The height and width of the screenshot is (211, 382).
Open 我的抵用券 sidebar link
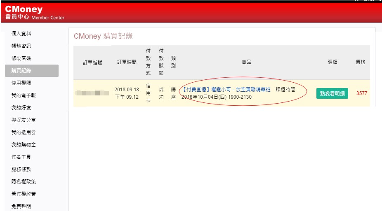(x=24, y=132)
